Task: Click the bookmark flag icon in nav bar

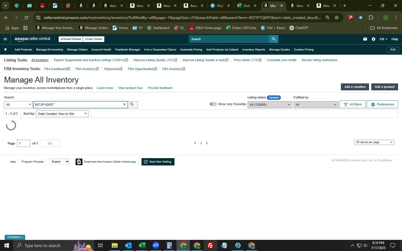Action: [x=5, y=50]
